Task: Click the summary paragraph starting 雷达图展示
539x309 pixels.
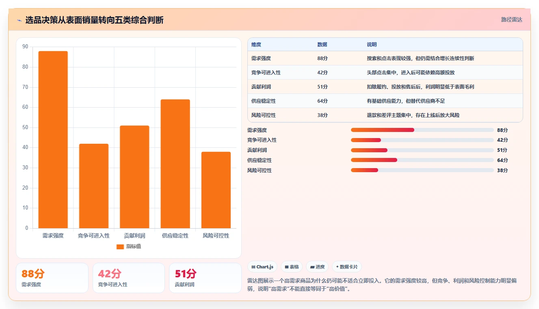Action: tap(382, 285)
